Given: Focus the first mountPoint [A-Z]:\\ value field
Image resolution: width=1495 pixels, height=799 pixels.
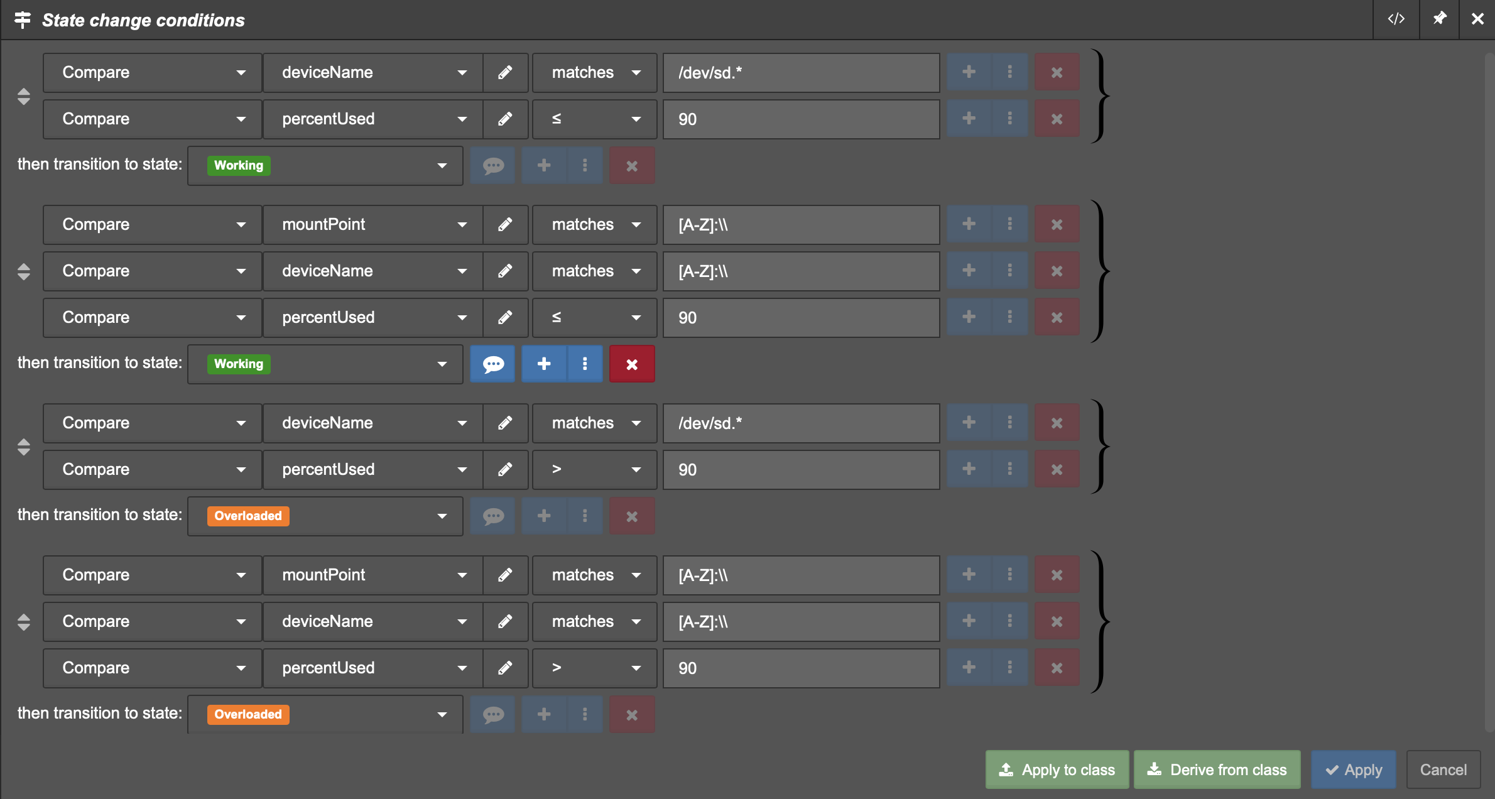Looking at the screenshot, I should click(802, 224).
